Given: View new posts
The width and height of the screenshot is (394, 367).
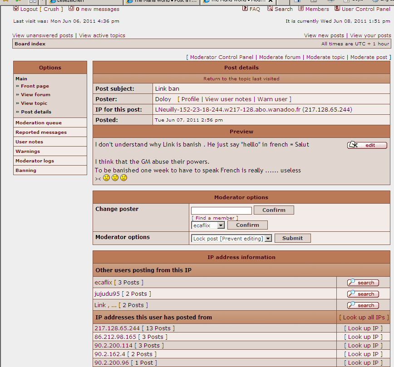Looking at the screenshot, I should (x=324, y=35).
